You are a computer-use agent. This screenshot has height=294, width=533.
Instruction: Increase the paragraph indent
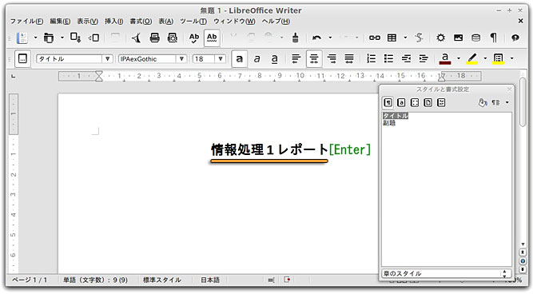pos(424,59)
